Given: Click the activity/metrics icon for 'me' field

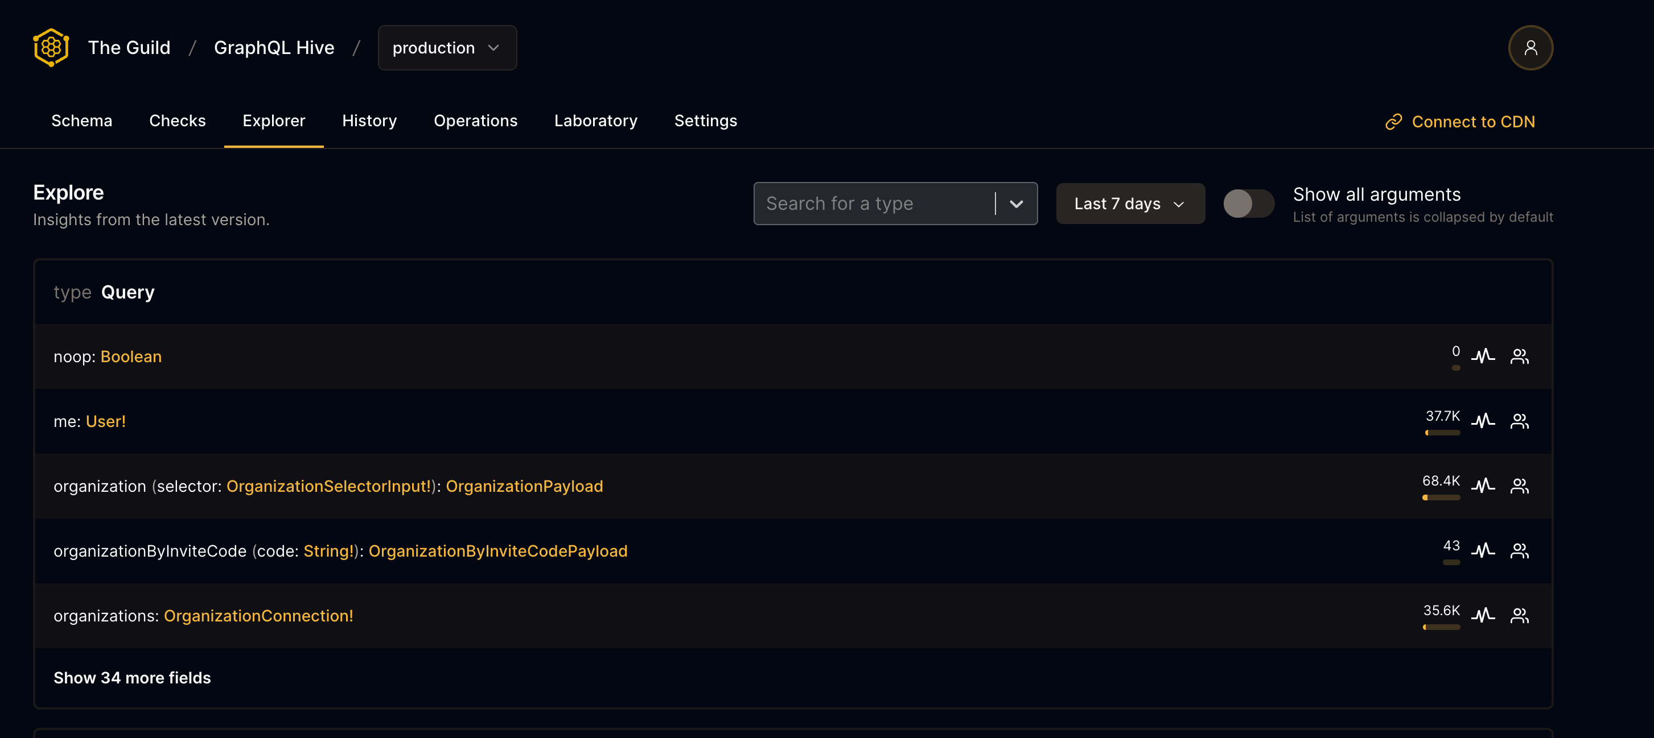Looking at the screenshot, I should click(1483, 421).
